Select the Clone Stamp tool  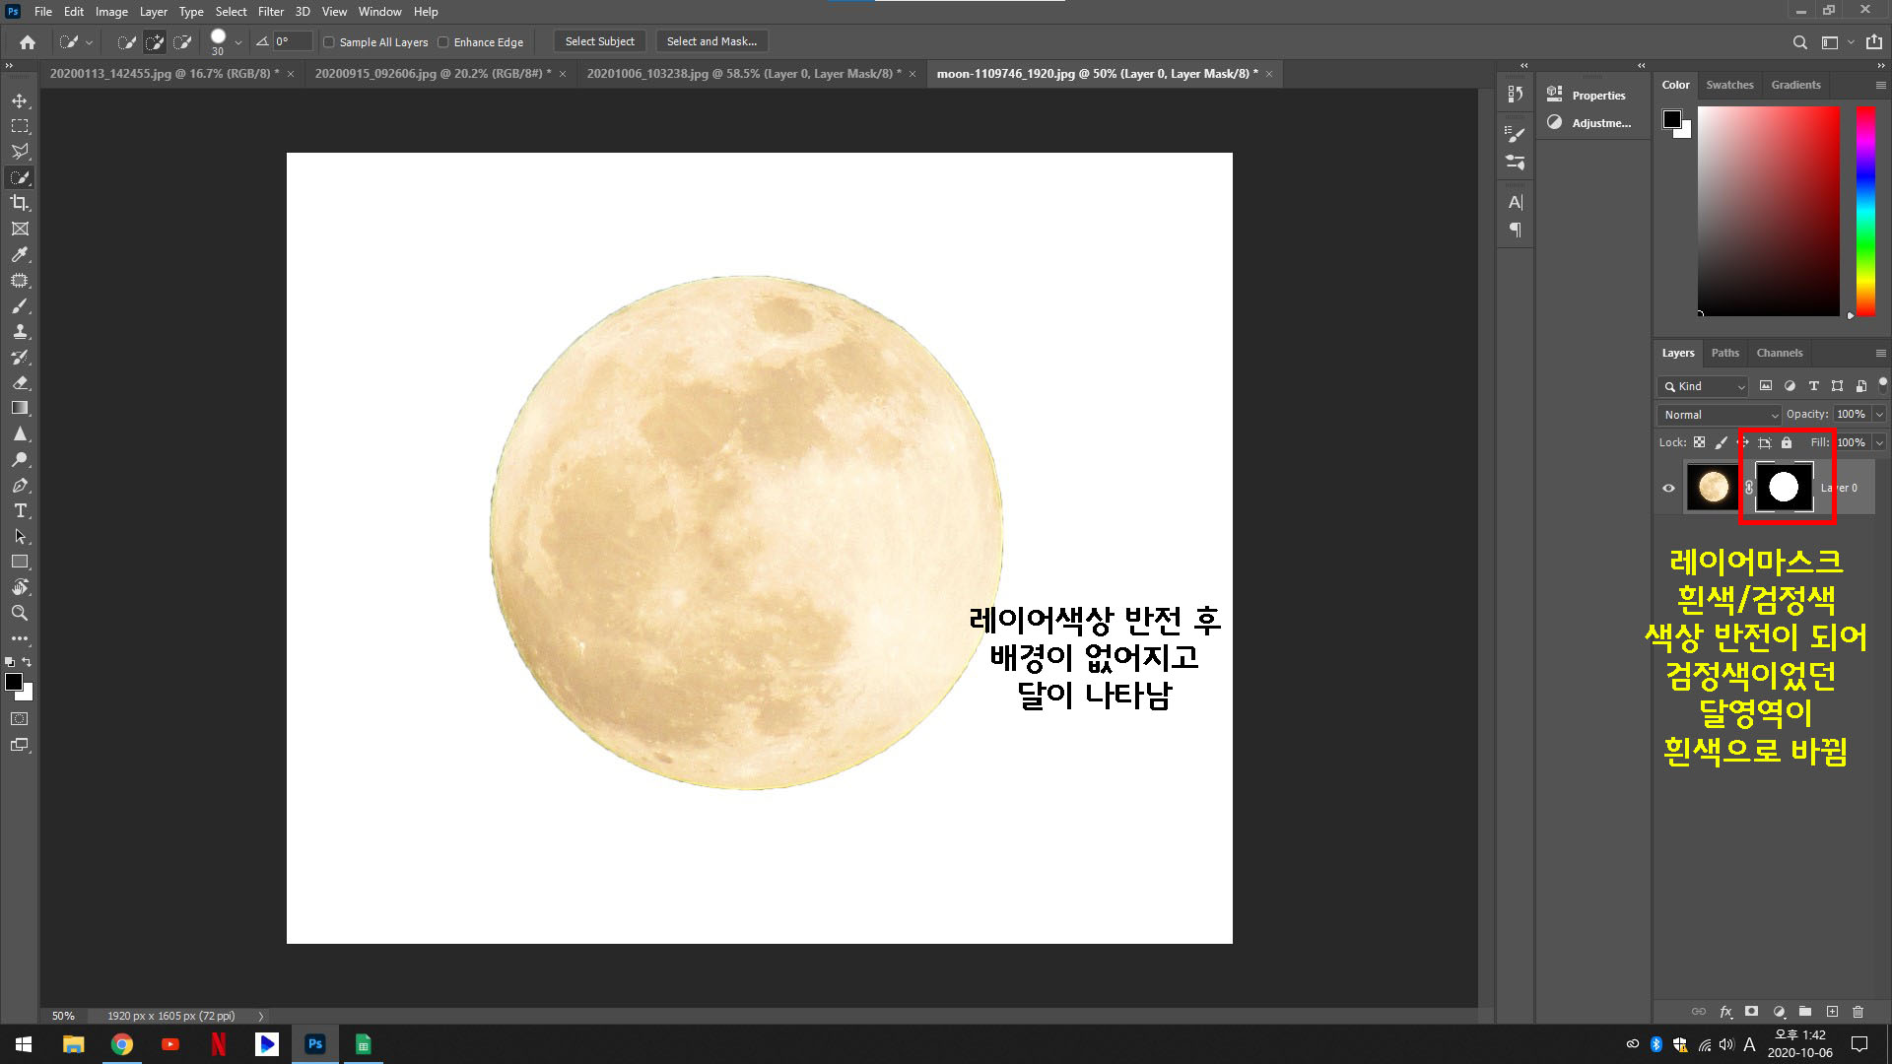tap(20, 331)
